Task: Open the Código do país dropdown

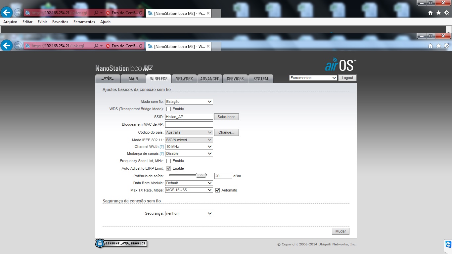Action: pos(189,132)
